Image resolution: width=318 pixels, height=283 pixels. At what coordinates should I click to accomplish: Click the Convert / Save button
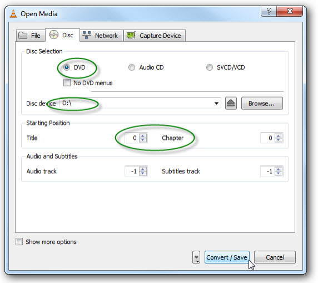pos(227,257)
